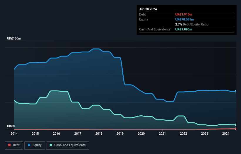Click the Debt row label in tooltip
The image size is (241, 154).
[x=142, y=14]
